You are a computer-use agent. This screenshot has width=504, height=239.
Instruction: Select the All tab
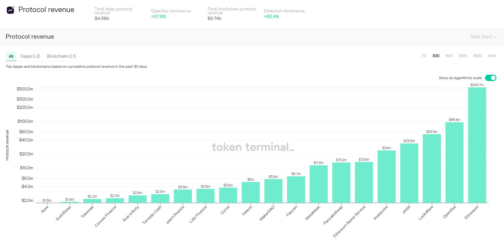(x=11, y=56)
